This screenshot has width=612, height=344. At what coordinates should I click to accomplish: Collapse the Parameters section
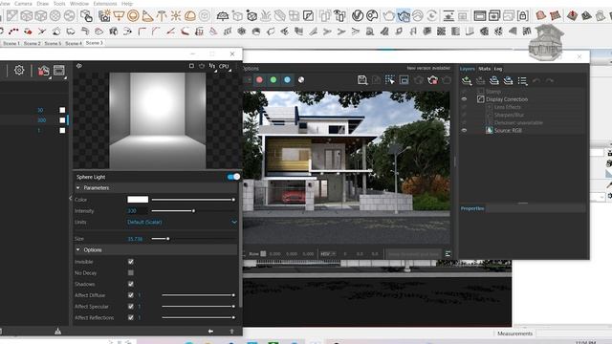point(77,188)
